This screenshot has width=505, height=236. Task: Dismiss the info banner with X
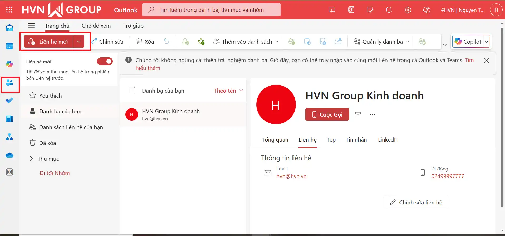(487, 61)
